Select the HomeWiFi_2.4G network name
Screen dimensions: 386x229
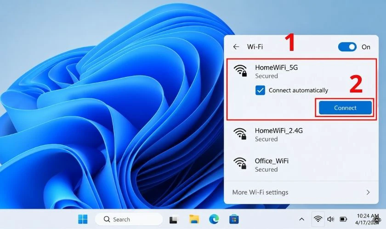point(278,131)
